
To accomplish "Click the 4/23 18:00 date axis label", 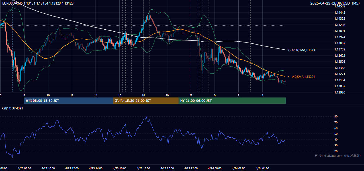I will 143,168.
